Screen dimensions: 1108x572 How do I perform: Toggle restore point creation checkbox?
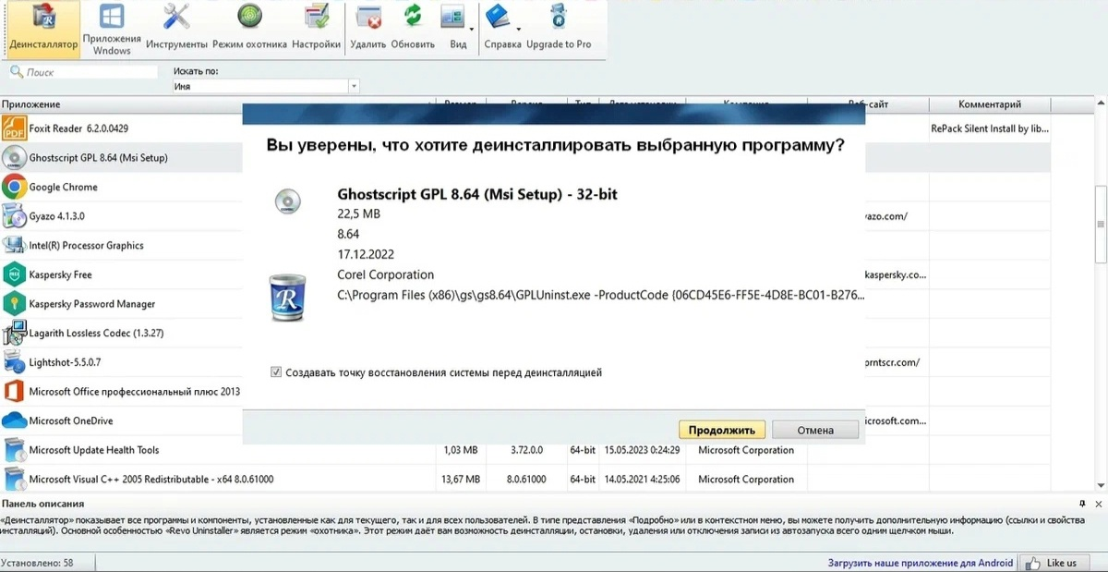coord(276,372)
